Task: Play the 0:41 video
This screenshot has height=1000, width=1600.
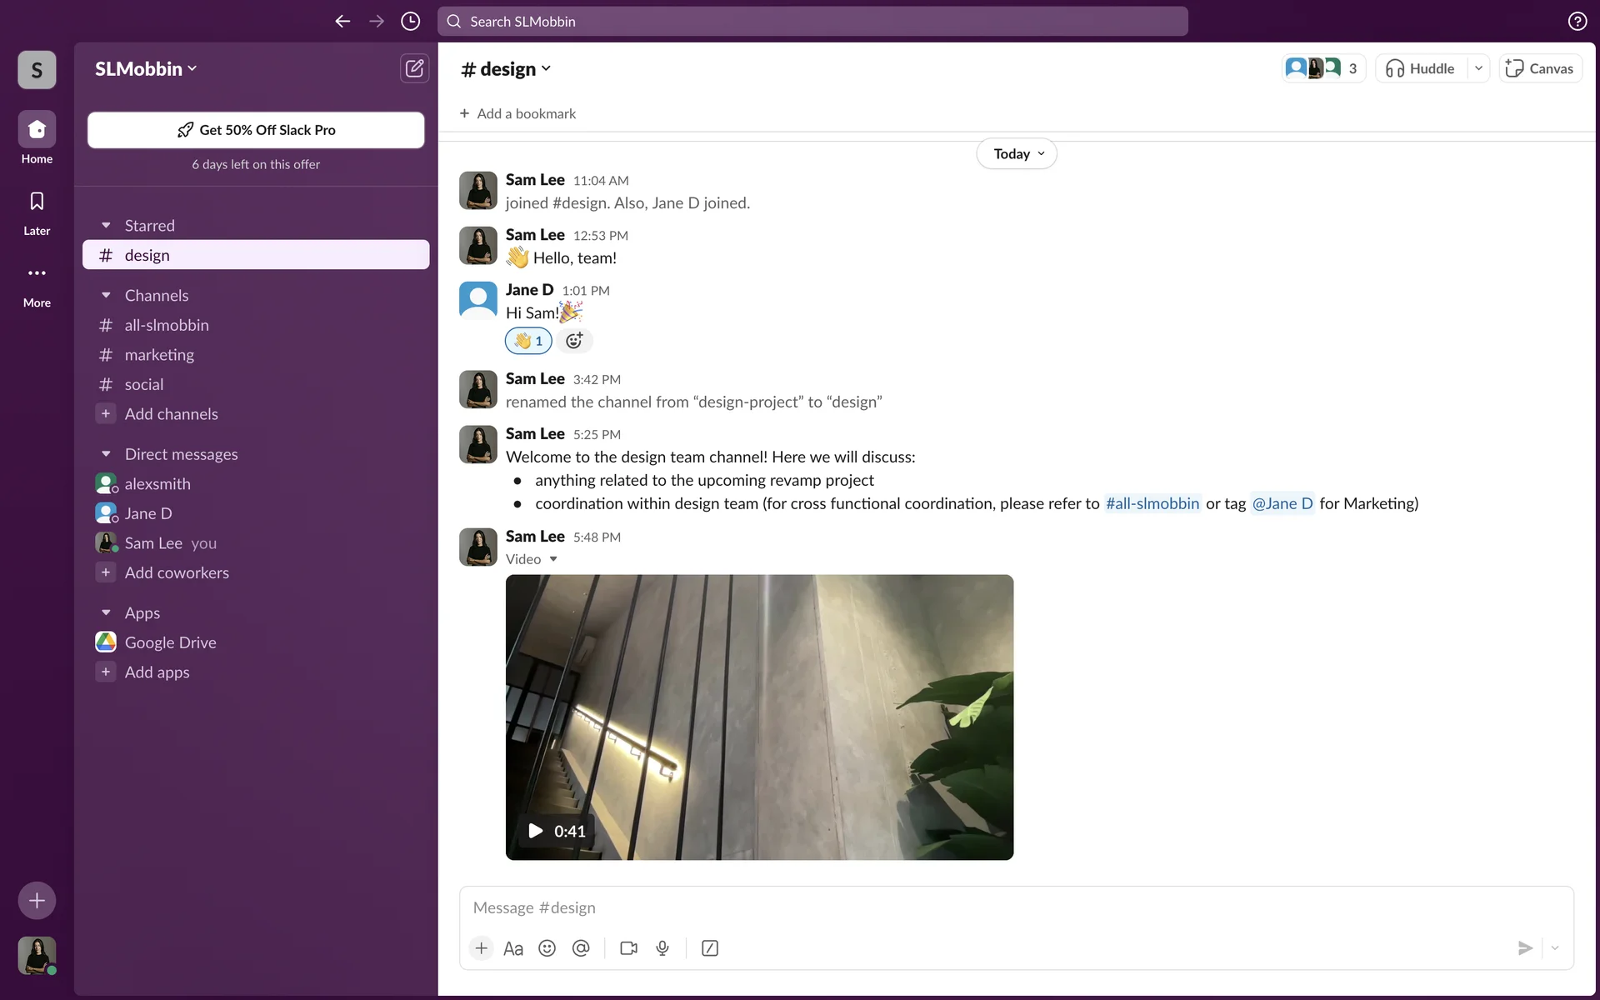Action: point(536,831)
